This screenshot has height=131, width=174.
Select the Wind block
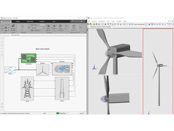(x=10, y=70)
